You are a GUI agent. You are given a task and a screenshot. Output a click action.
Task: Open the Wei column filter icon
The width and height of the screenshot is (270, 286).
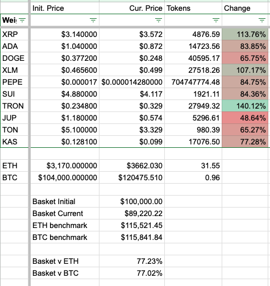(x=22, y=20)
